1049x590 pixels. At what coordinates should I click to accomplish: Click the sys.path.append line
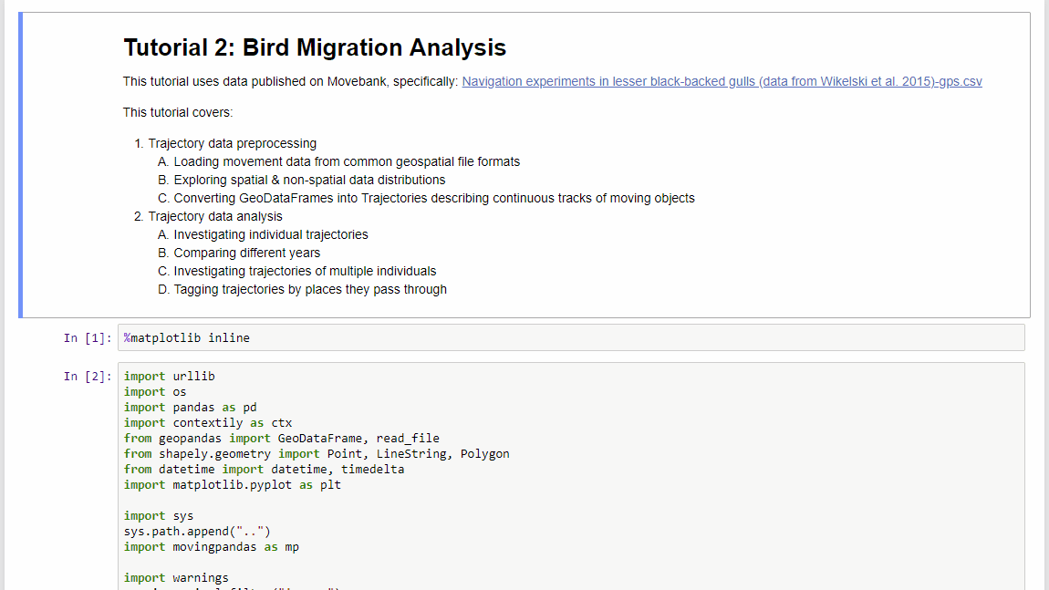tap(196, 531)
